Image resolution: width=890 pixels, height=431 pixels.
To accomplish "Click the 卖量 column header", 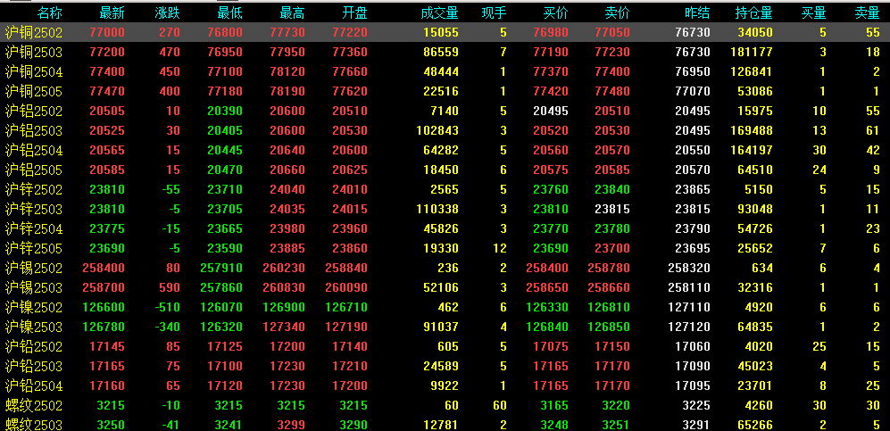I will pos(867,13).
